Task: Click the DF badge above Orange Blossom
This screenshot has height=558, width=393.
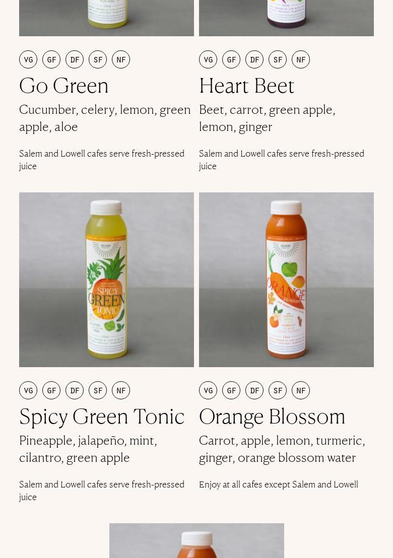Action: coord(254,390)
